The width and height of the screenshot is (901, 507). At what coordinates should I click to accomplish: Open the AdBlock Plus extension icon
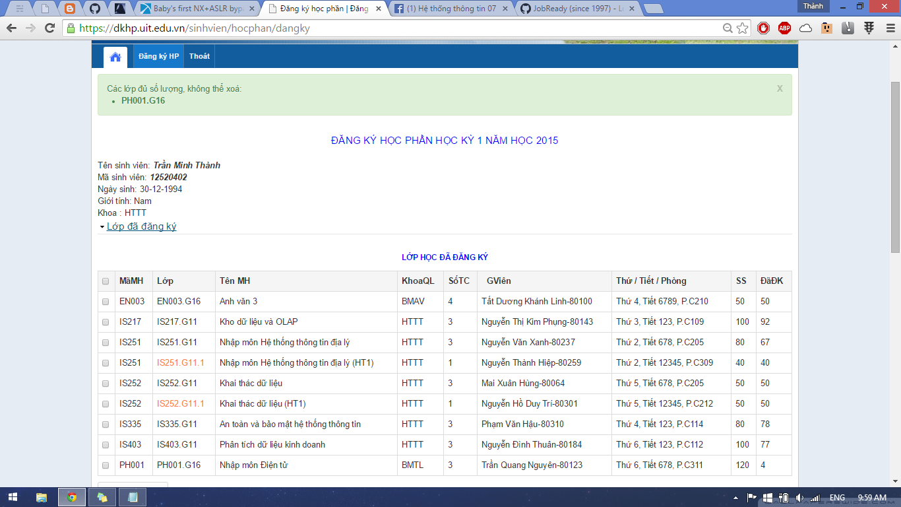(x=784, y=28)
